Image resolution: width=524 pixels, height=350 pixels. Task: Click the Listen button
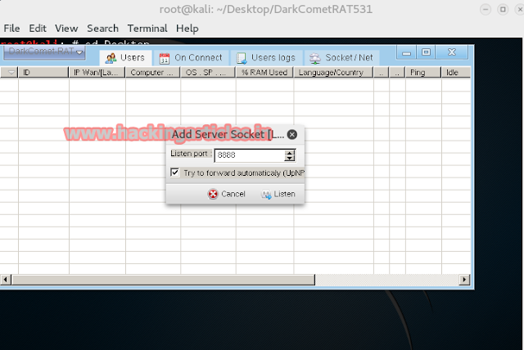click(x=278, y=194)
